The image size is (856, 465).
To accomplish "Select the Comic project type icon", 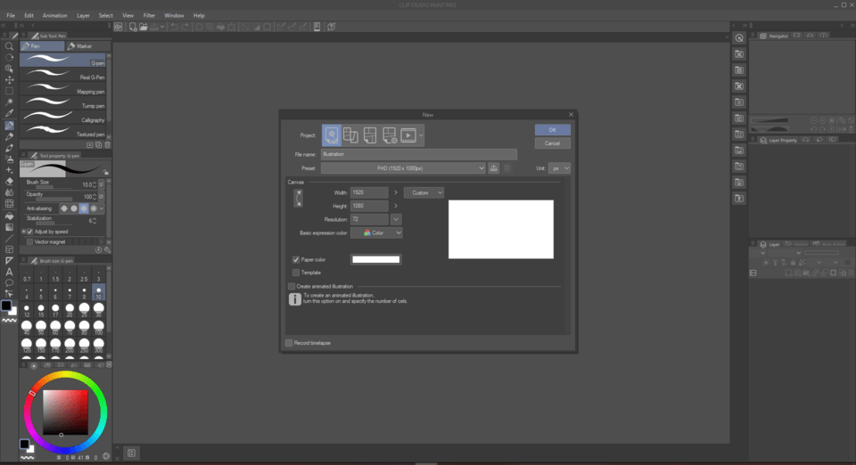I will pos(369,135).
